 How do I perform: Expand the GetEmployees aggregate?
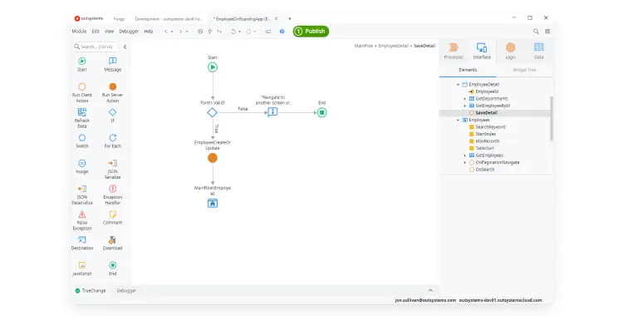tap(465, 156)
